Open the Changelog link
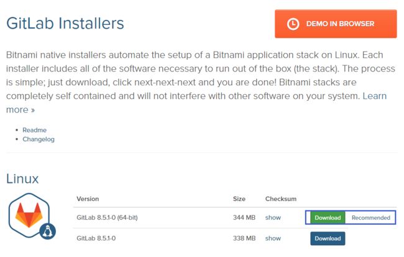404x257 pixels. [39, 139]
